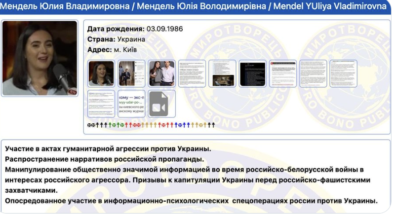Open thumbnail of woman and man in white shirt
Image resolution: width=394 pixels, height=214 pixels.
[x=161, y=73]
